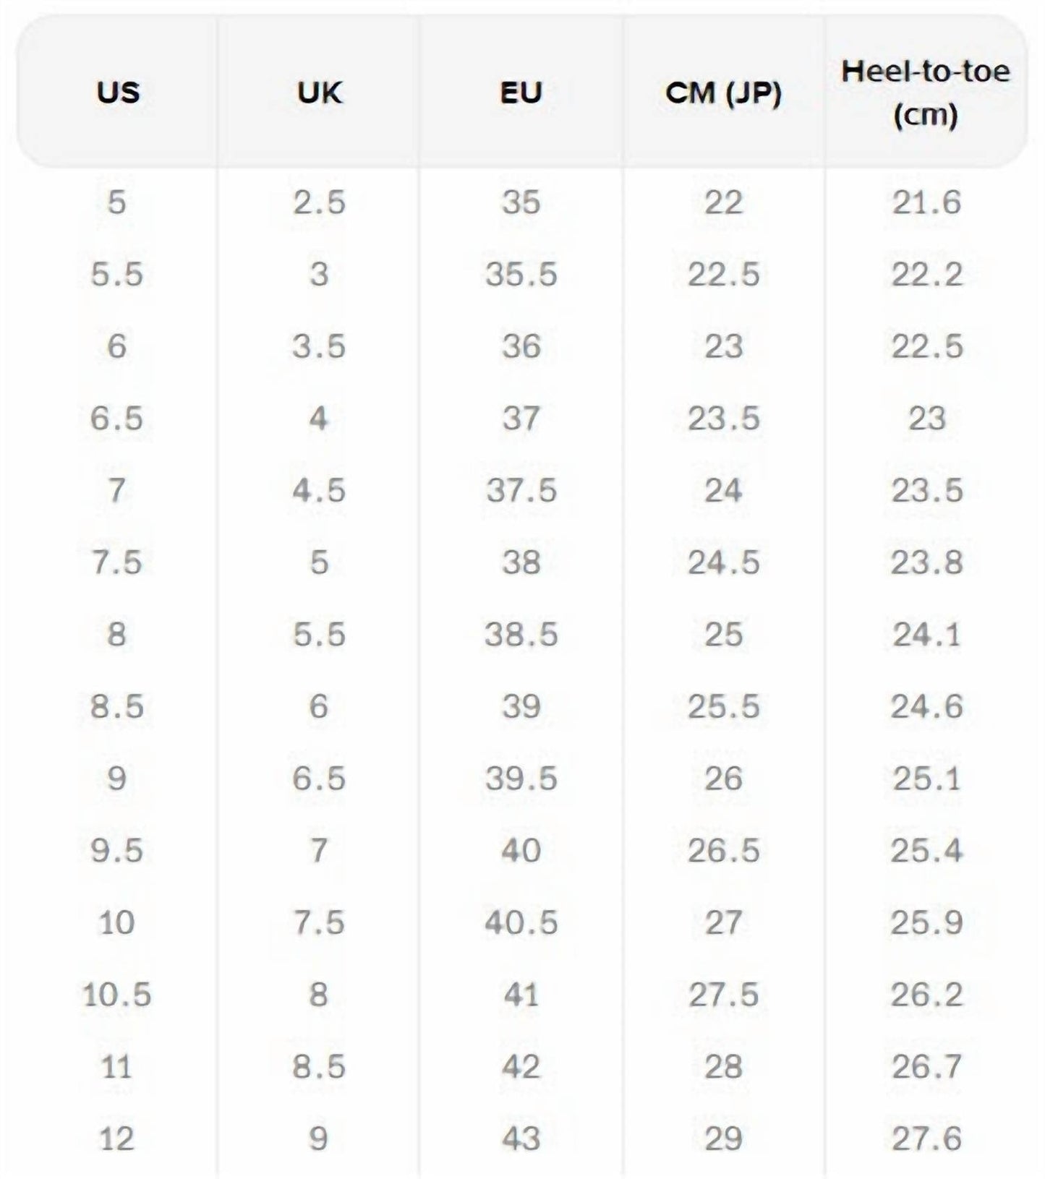Screen dimensions: 1045x1179
Task: Select UK size 2.5 cell
Action: (319, 202)
